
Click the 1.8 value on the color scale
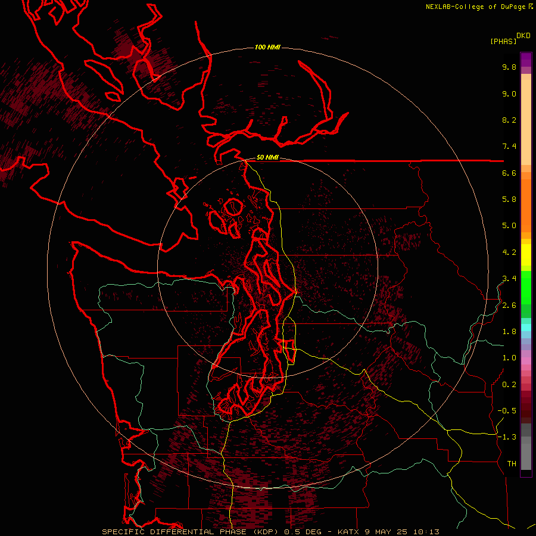coord(509,332)
